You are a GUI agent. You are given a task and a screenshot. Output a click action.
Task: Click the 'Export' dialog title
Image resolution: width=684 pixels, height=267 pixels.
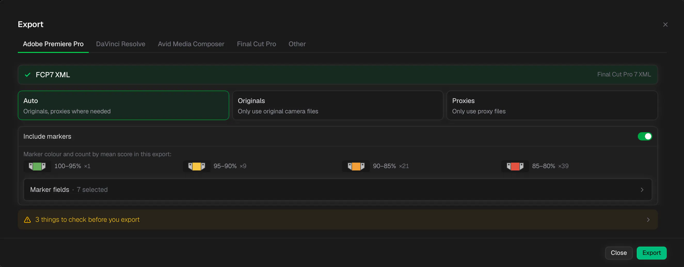30,24
